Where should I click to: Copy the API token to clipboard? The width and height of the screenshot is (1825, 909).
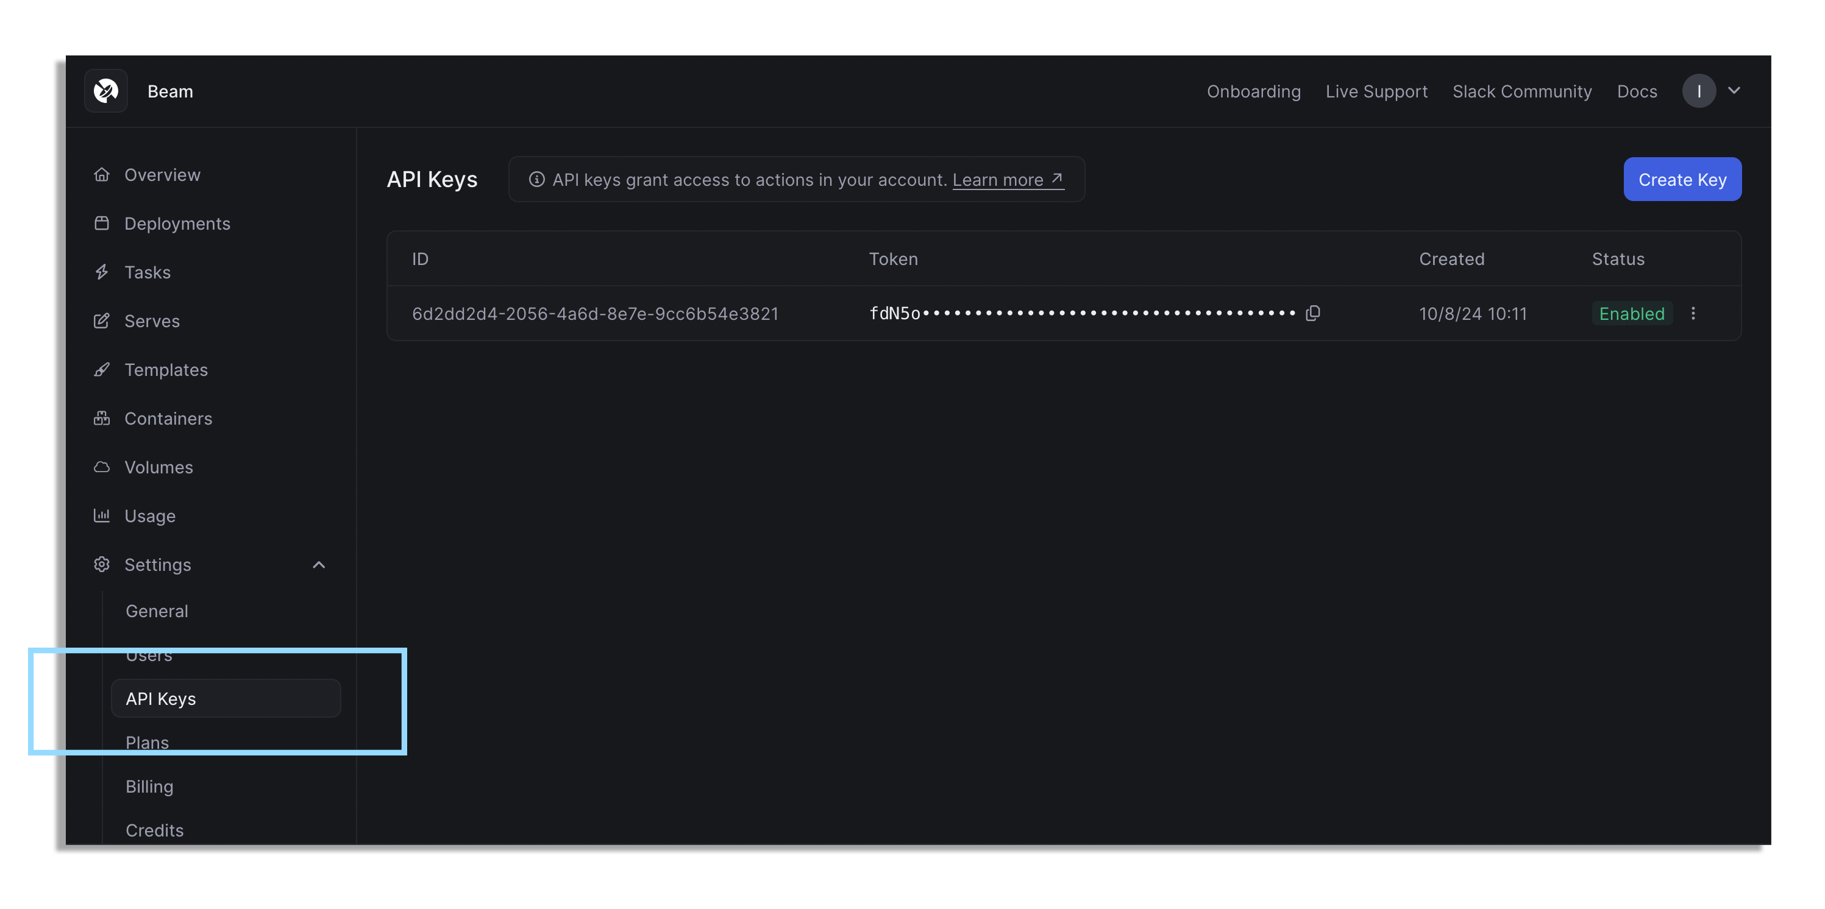(1313, 313)
